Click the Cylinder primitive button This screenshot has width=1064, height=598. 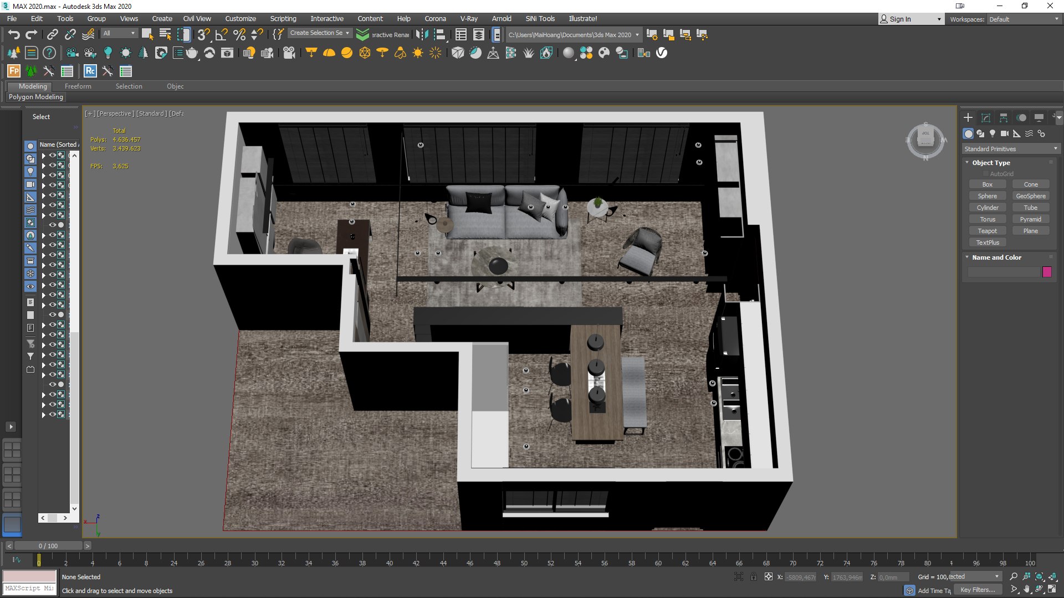[987, 208]
